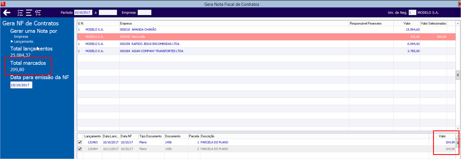This screenshot has width=462, height=160.
Task: Click PARCELA DO PLANO for parcela 2
Action: [x=214, y=149]
